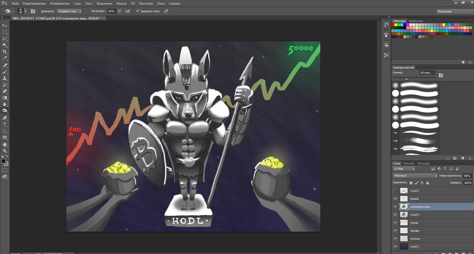The image size is (474, 254).
Task: Hide the 'Слой 1' layer
Action: 395,247
